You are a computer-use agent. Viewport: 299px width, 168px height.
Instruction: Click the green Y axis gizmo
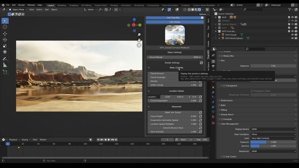coord(140,25)
